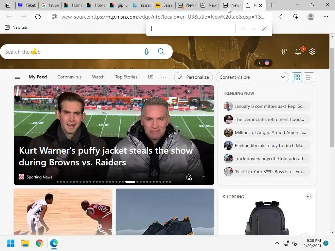Screen dimensions: 335x251
Task: Open the sneakers story thumbnail
Action: coord(165,212)
